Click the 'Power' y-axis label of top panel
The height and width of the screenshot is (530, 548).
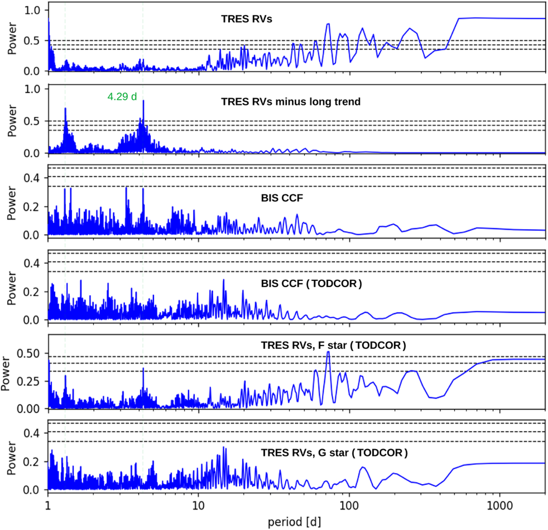coord(12,39)
